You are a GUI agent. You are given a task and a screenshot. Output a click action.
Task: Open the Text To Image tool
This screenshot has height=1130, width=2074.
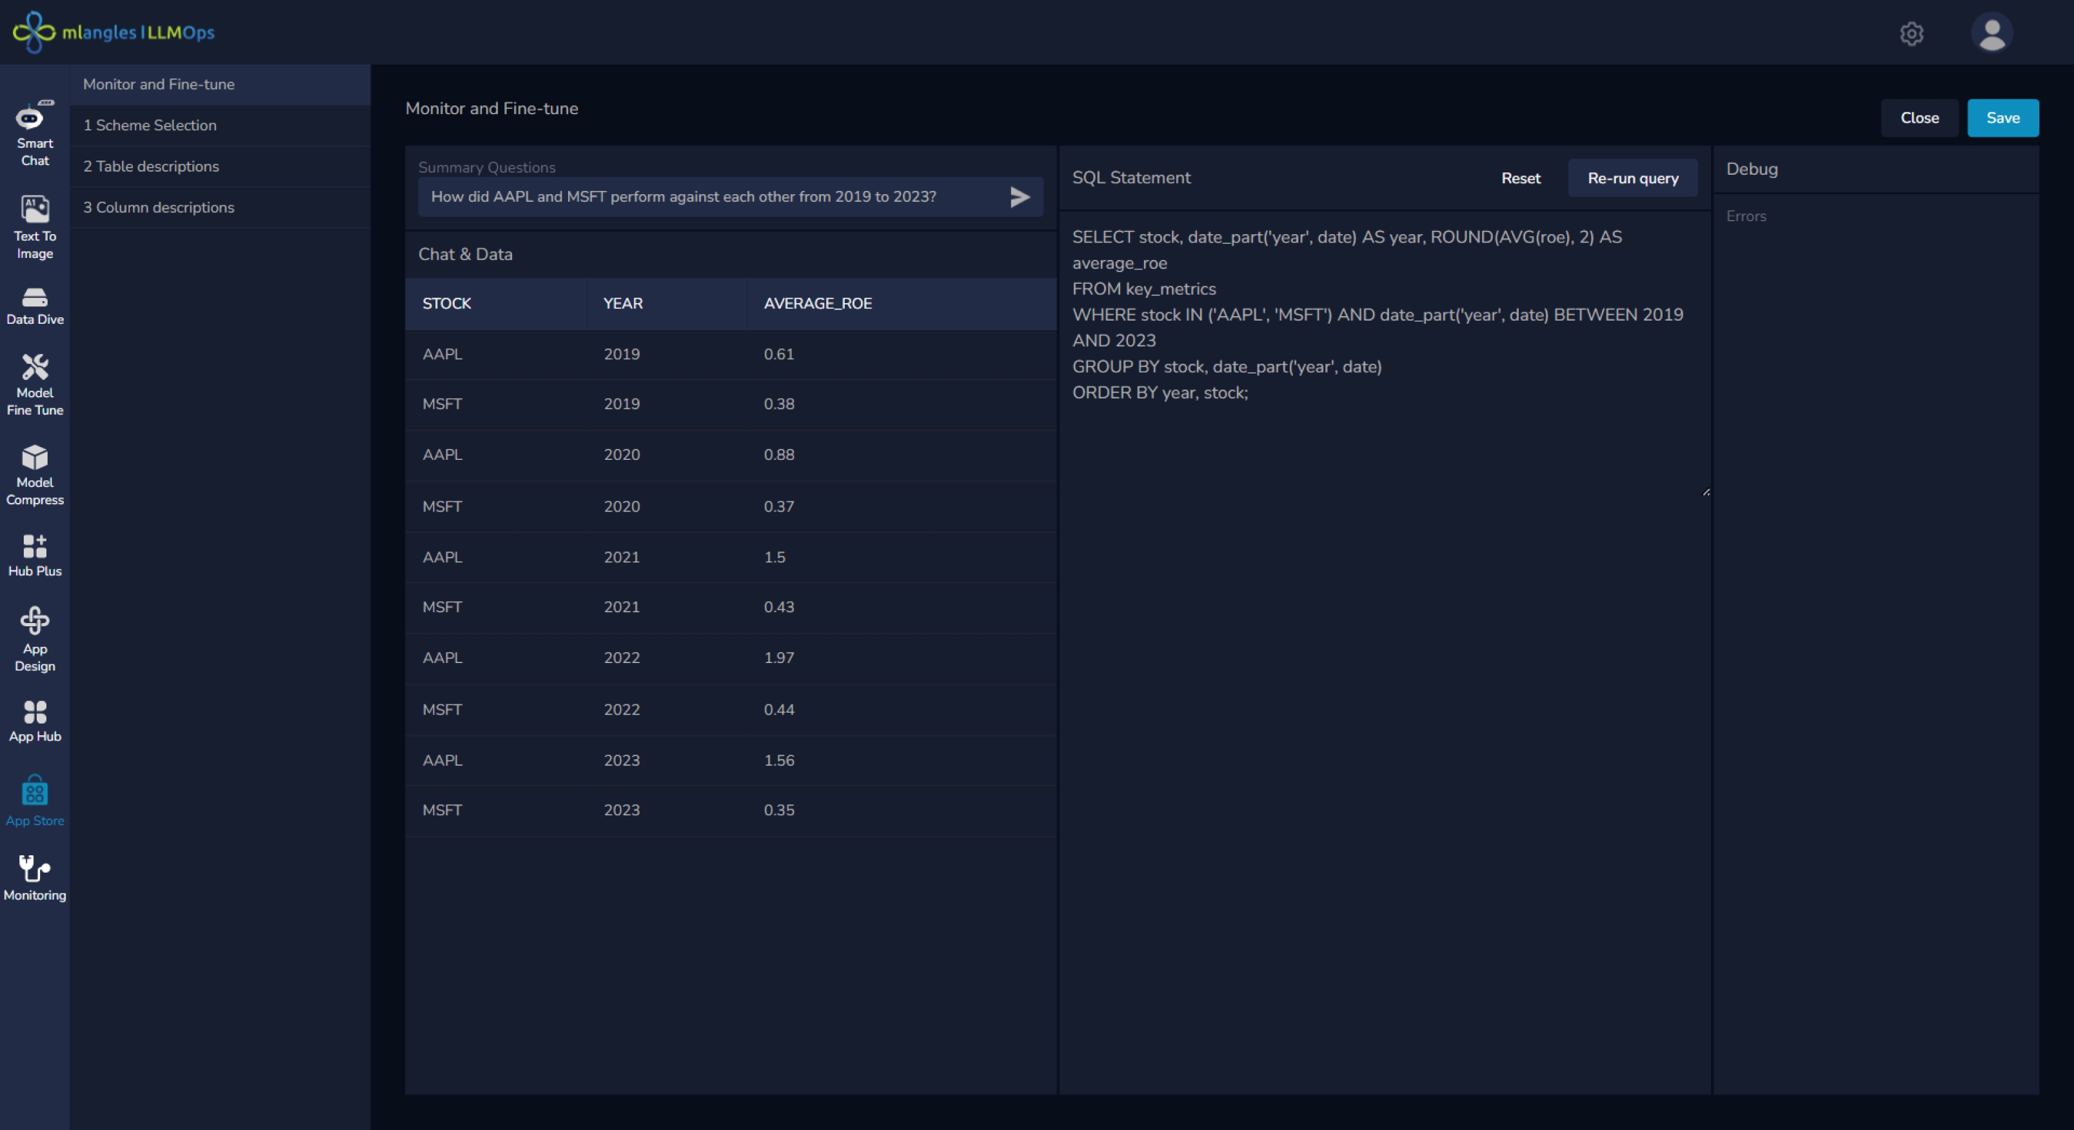click(35, 227)
